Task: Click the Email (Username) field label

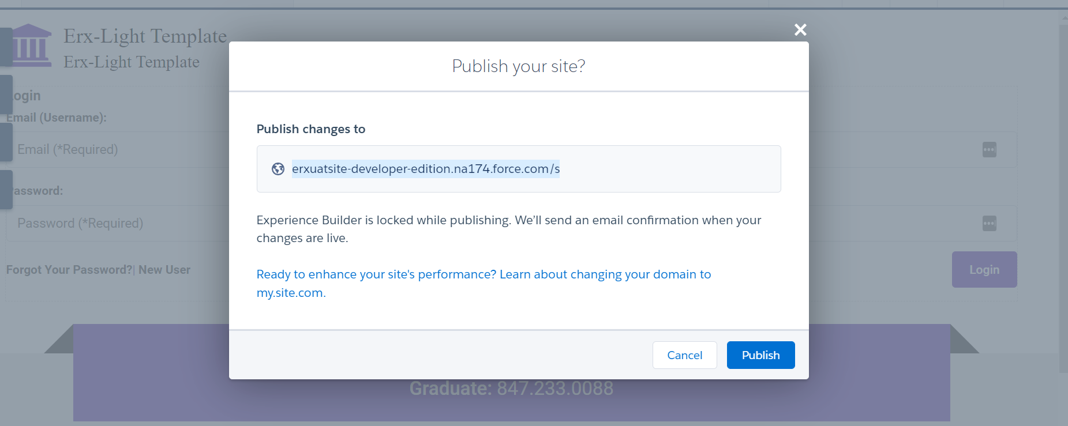Action: (57, 118)
